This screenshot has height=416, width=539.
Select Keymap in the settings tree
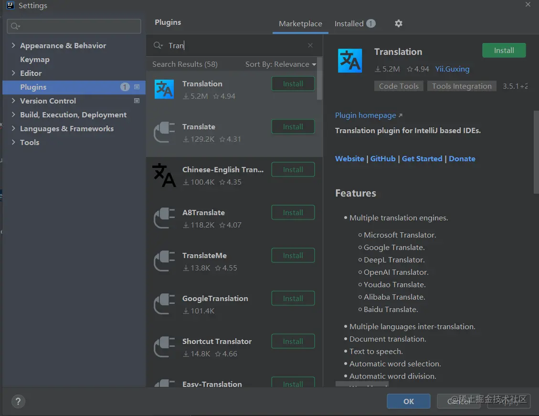[x=35, y=60]
